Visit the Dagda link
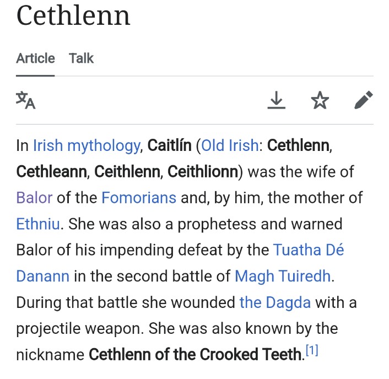The image size is (389, 379). 275,303
